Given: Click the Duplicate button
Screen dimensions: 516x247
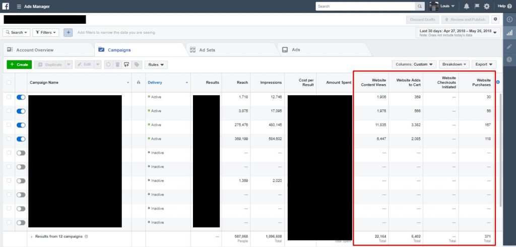Looking at the screenshot, I should tap(50, 65).
